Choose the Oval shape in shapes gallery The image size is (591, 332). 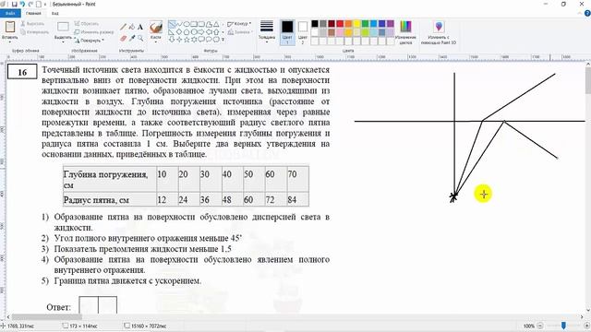[187, 24]
